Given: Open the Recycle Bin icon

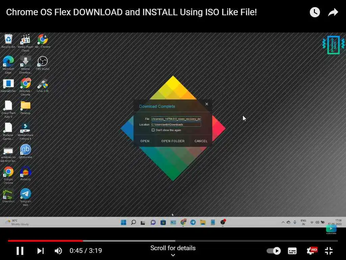Looking at the screenshot, I should pyautogui.click(x=8, y=41).
